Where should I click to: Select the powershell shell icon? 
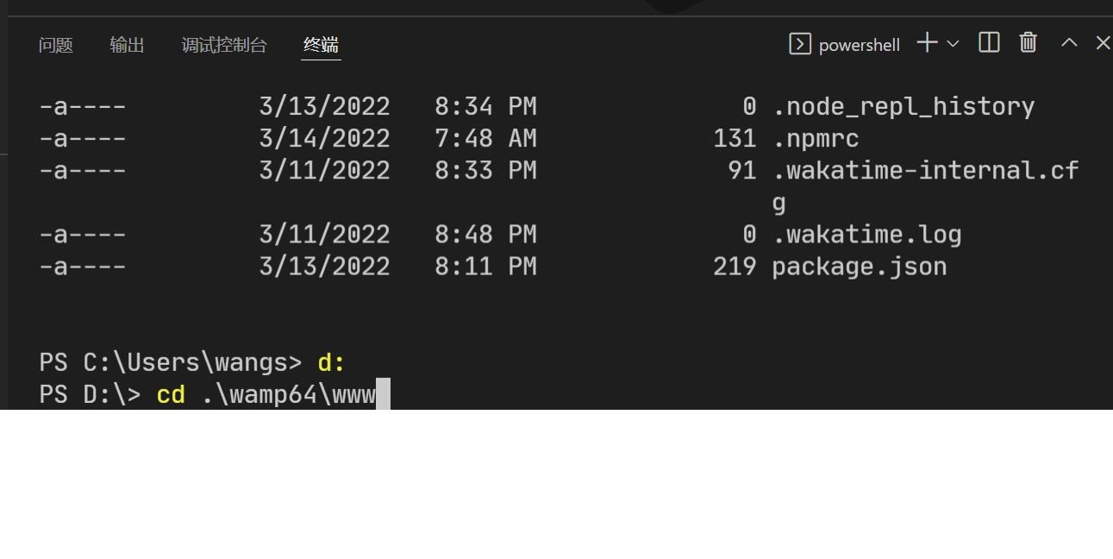(801, 43)
